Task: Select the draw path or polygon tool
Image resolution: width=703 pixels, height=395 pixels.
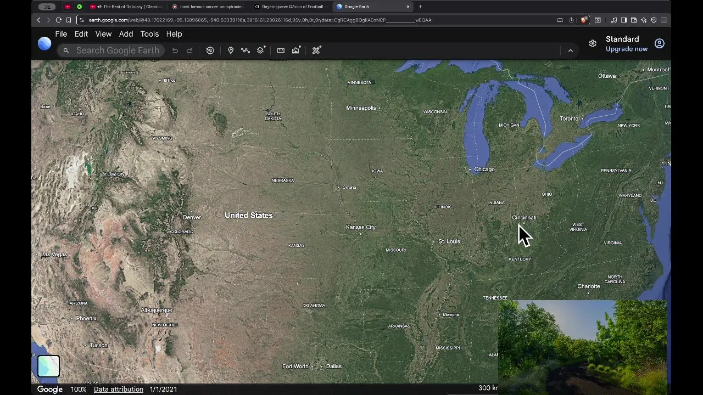Action: click(x=246, y=50)
